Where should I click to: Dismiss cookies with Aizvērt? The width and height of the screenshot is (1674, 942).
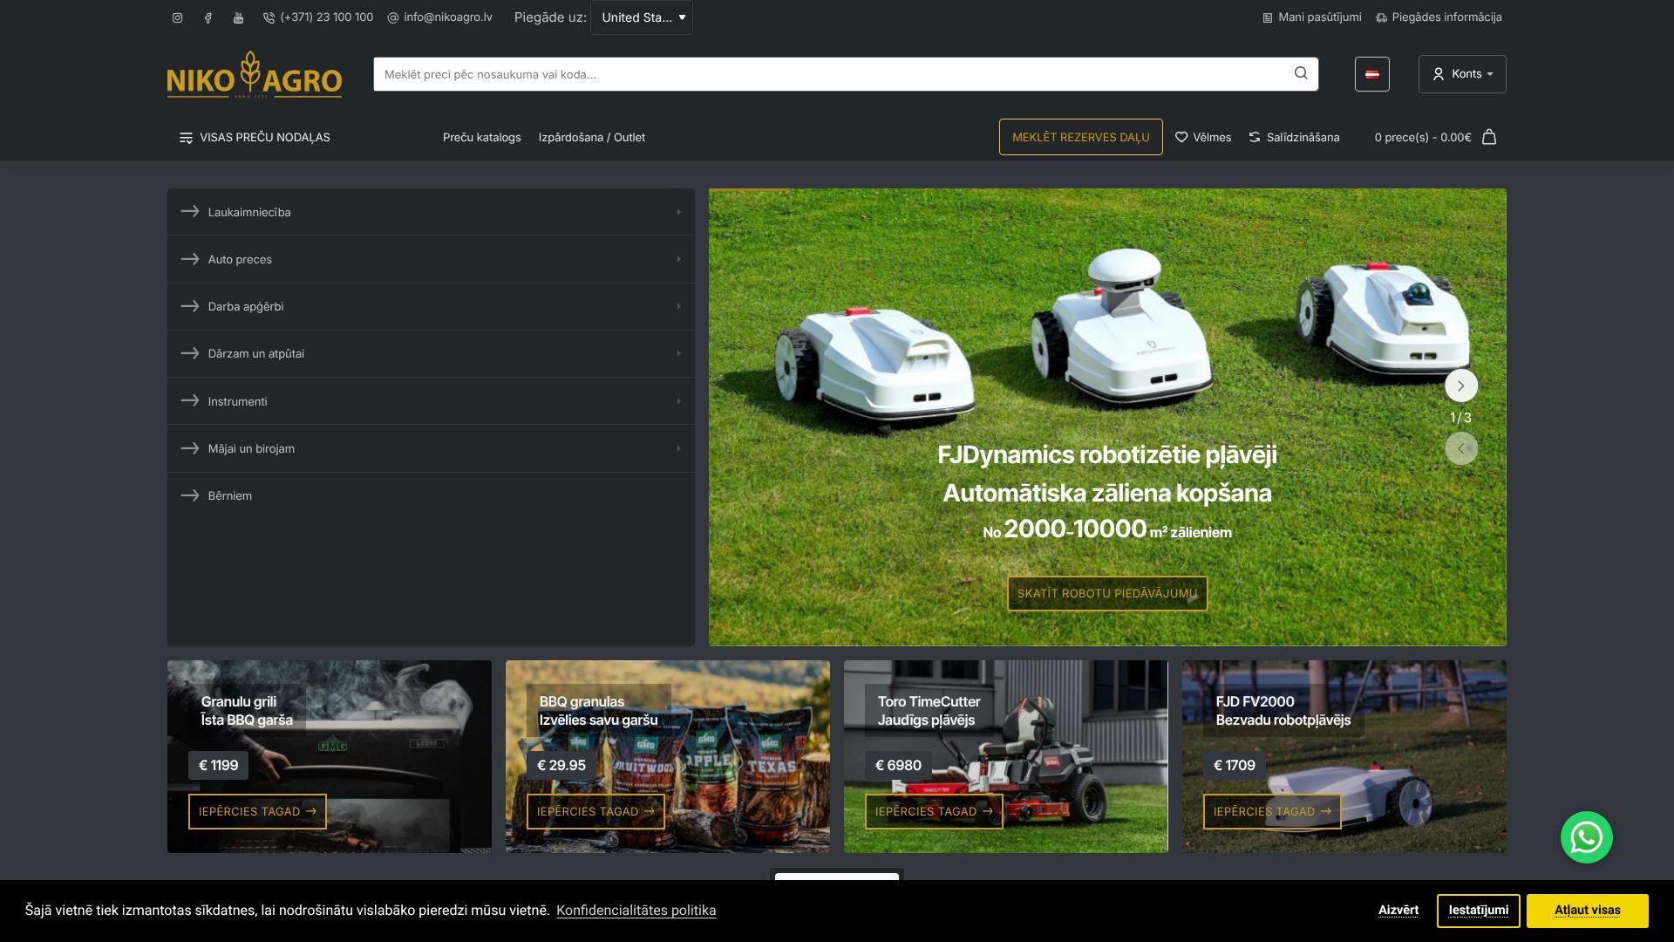(x=1398, y=911)
